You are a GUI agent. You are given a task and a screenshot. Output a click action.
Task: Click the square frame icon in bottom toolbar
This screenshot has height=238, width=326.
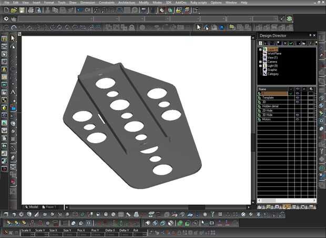88,223
